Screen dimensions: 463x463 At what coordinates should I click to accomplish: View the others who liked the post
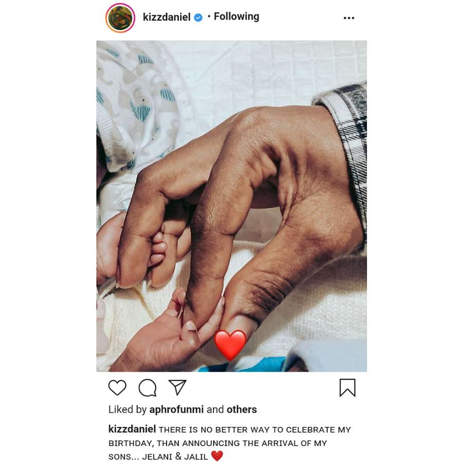(x=242, y=409)
